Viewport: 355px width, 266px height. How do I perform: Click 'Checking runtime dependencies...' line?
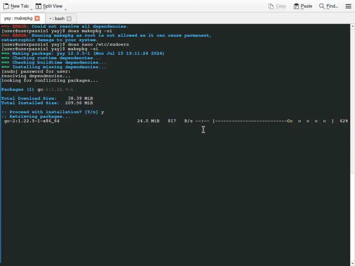pyautogui.click(x=57, y=58)
